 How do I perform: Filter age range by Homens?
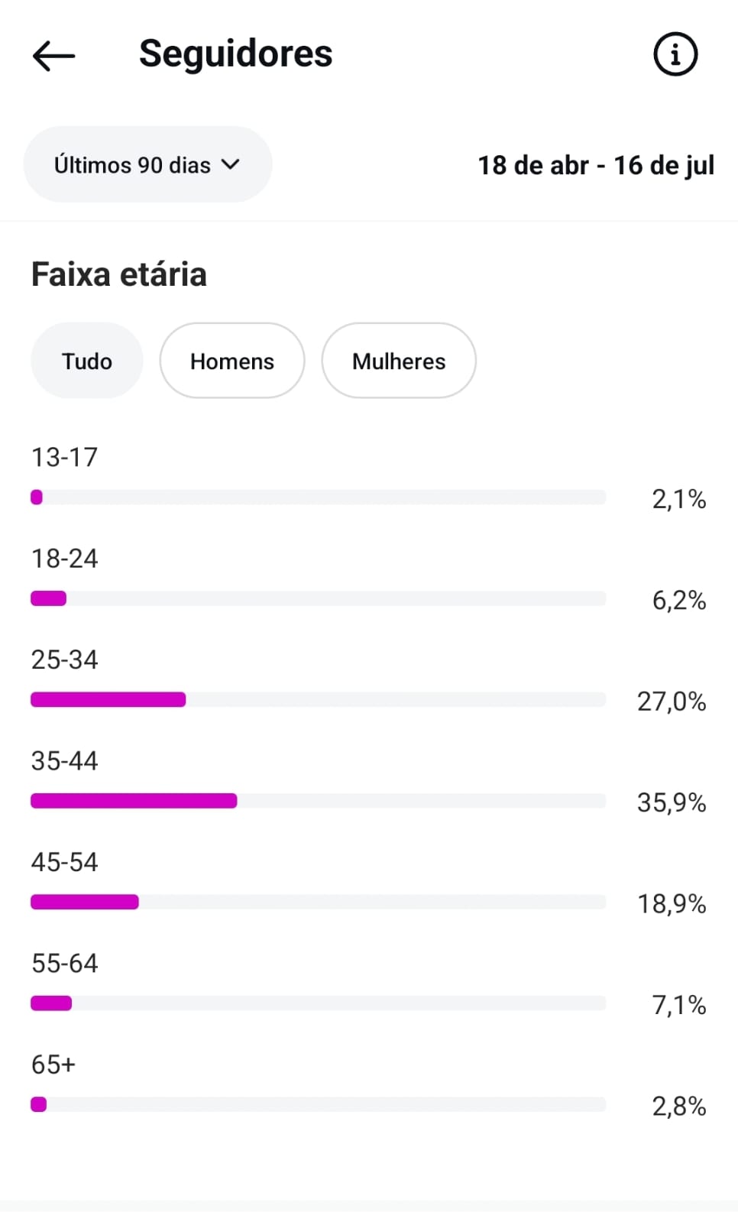(231, 361)
